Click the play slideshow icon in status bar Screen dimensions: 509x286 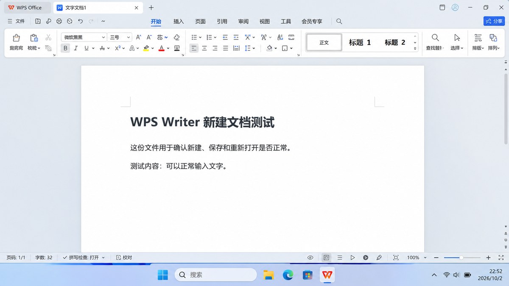pos(352,257)
